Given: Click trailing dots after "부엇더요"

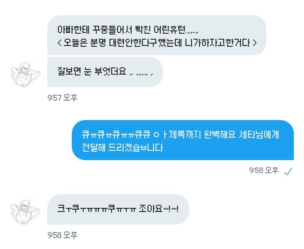Looking at the screenshot, I should 141,74.
